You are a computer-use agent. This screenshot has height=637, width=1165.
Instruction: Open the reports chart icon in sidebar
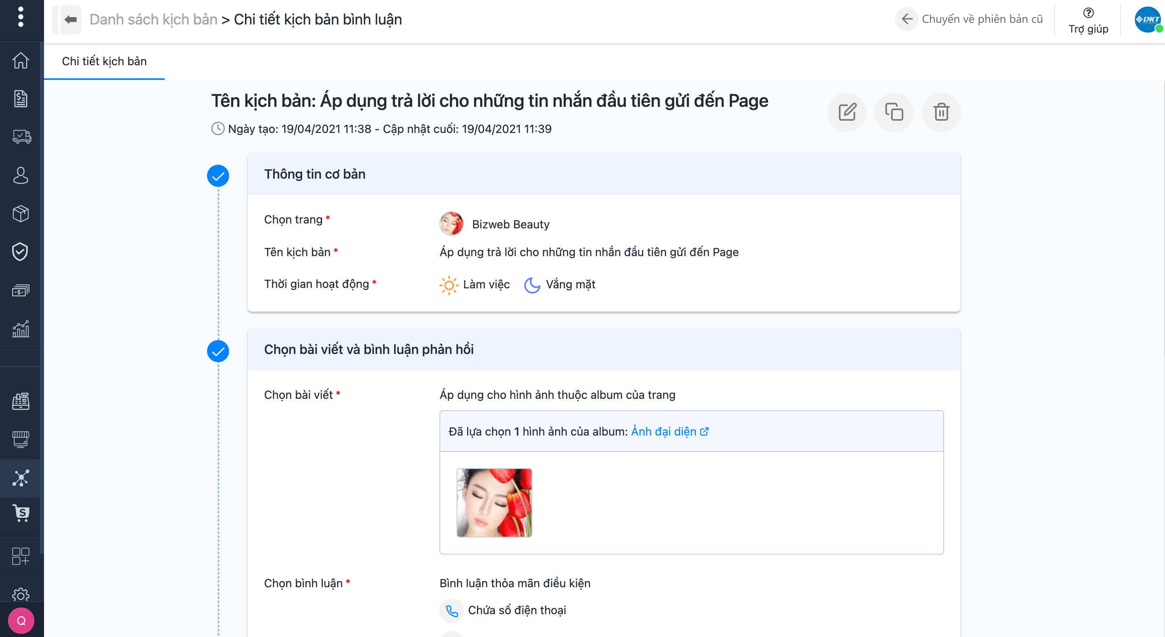point(21,329)
